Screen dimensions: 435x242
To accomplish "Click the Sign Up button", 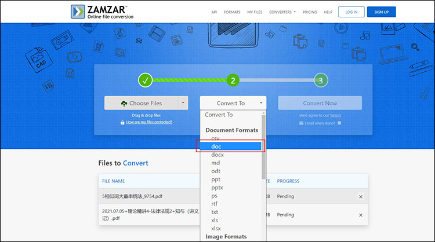I will (x=381, y=12).
